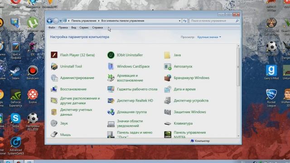This screenshot has width=290, height=163.
Task: Select the GeForce Experience desktop shortcut
Action: tap(15, 98)
